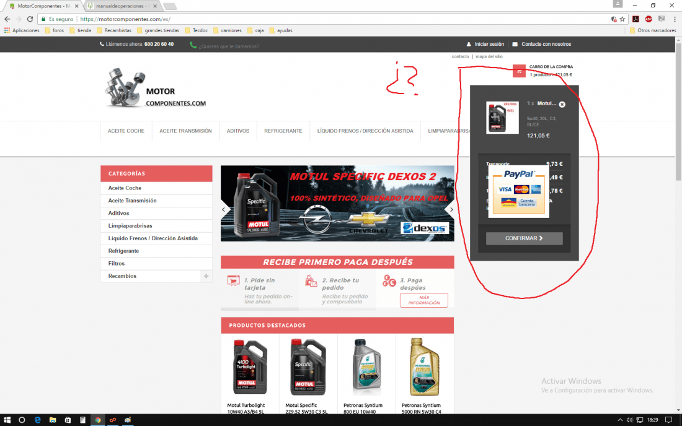Screen dimensions: 682x426
Task: Open the Adobe Acrobat extension icon
Action: click(635, 19)
